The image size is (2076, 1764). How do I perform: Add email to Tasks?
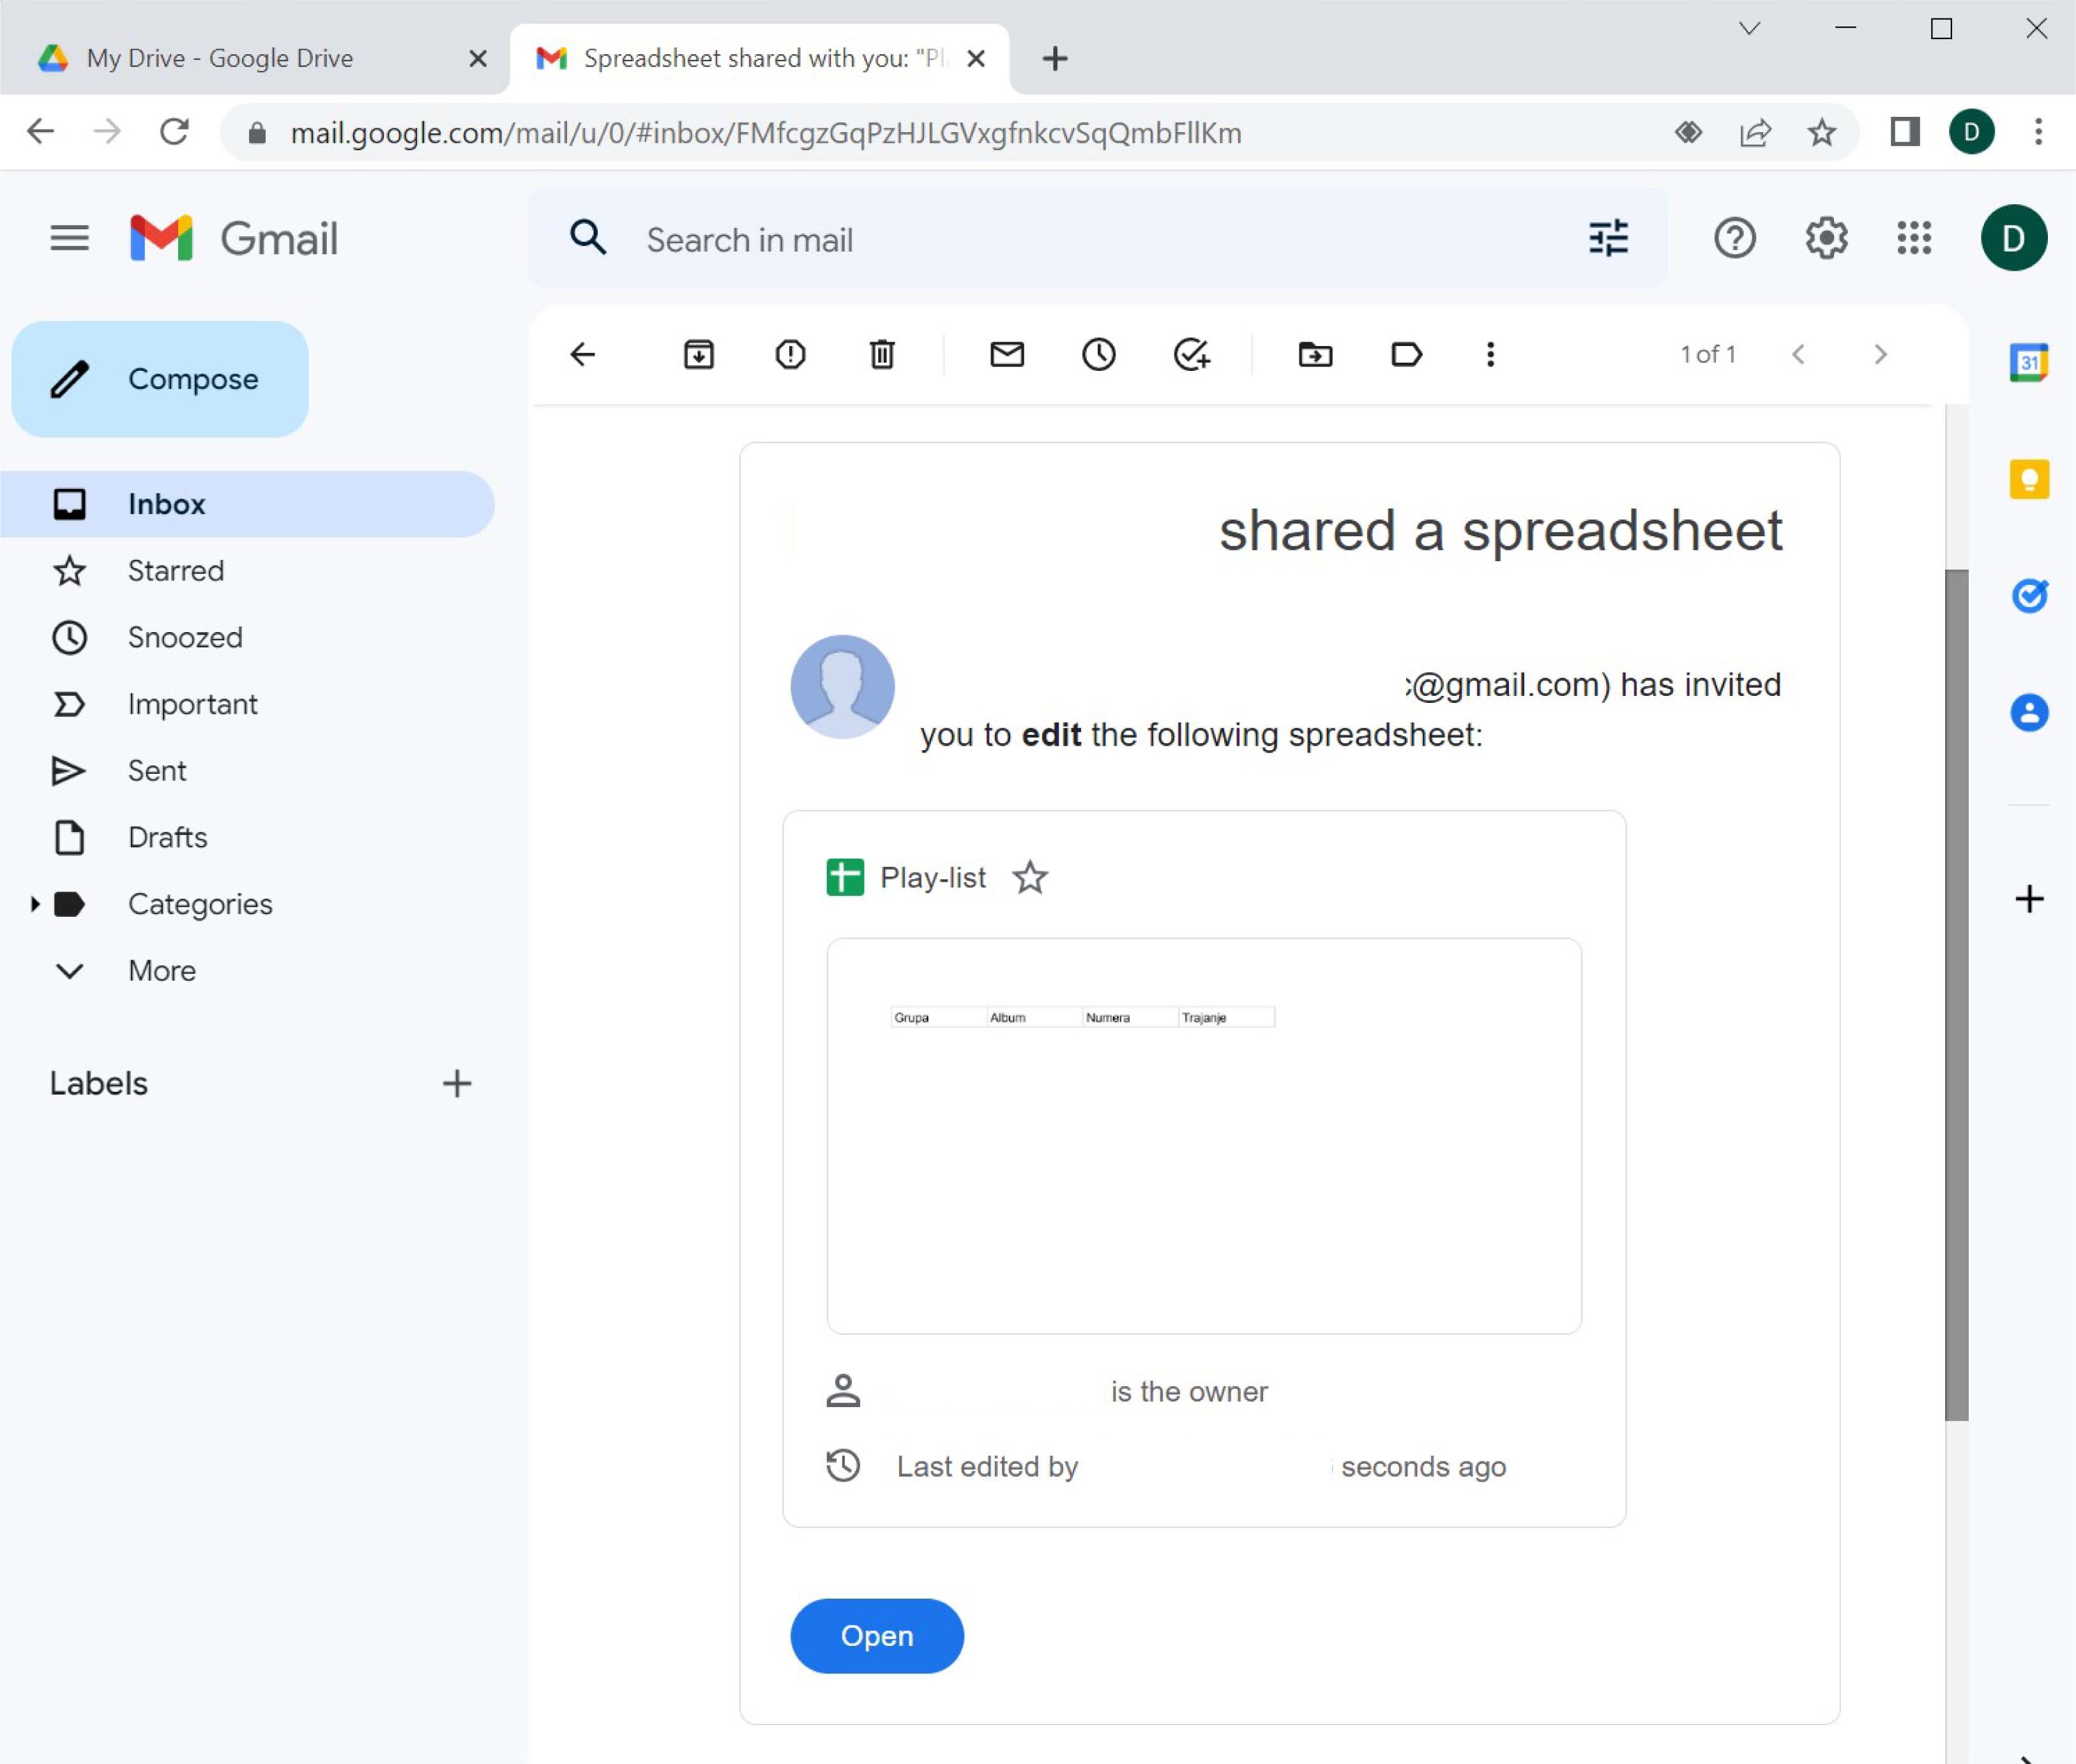tap(1190, 354)
